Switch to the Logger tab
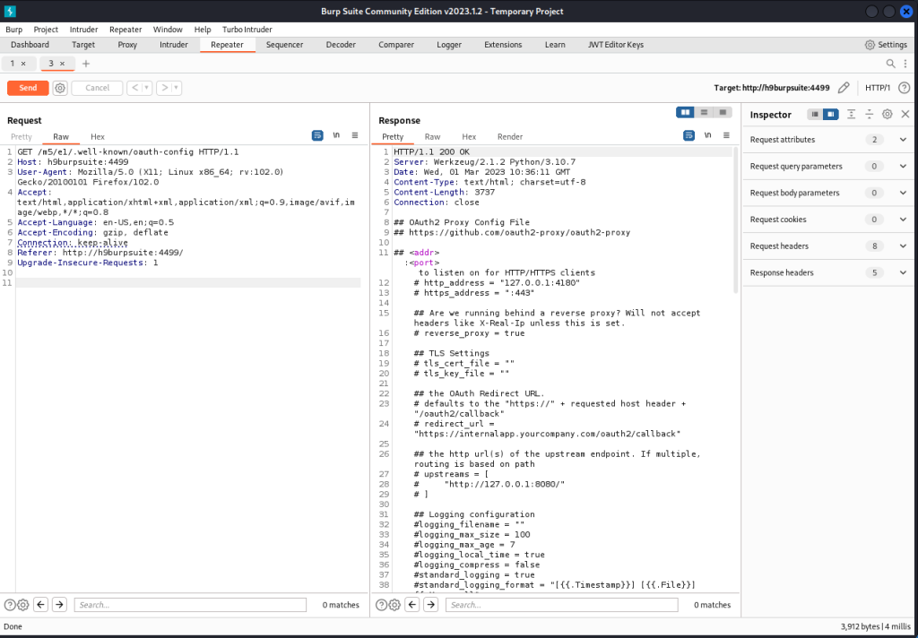This screenshot has width=918, height=638. point(449,45)
